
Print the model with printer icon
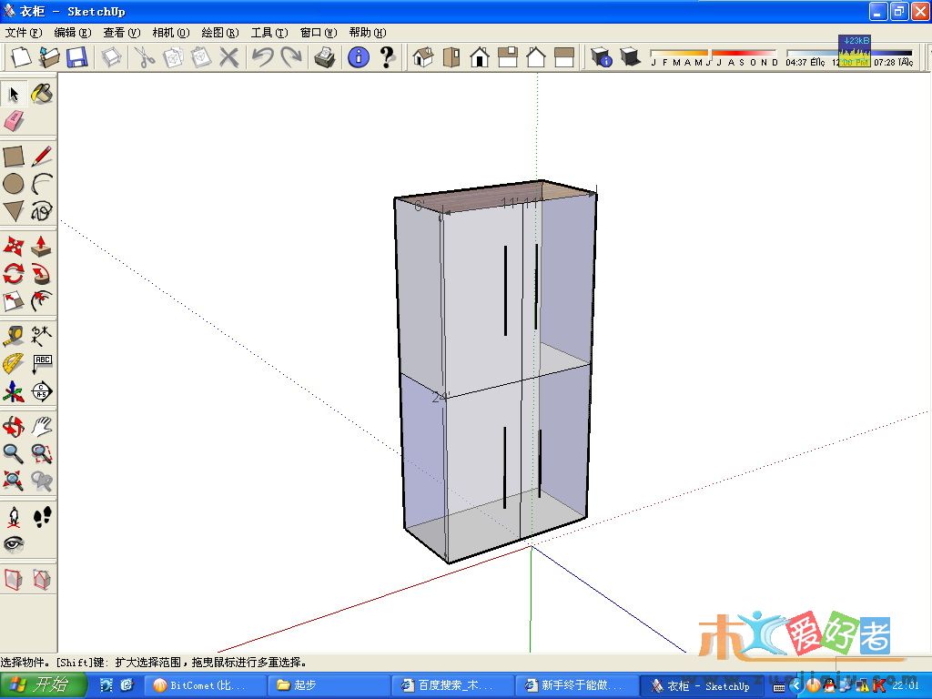[325, 57]
